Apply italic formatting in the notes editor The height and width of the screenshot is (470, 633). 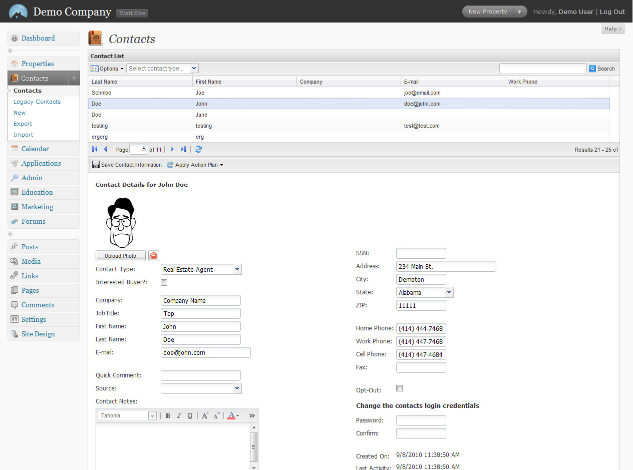[x=179, y=415]
